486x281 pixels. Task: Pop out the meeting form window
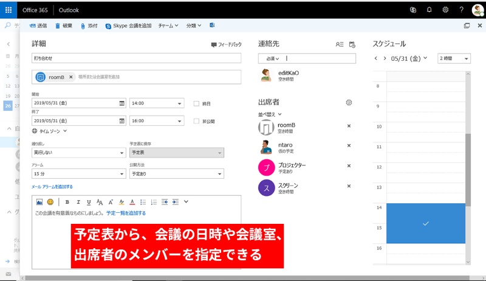pyautogui.click(x=467, y=26)
